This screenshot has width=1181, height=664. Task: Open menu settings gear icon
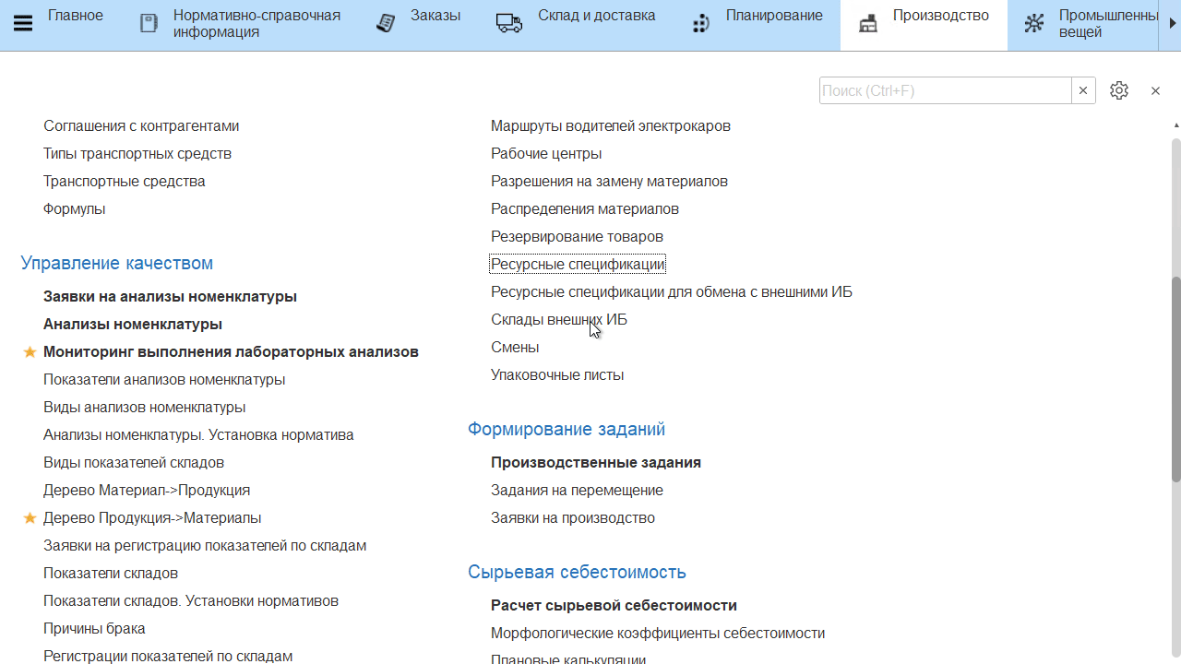tap(1119, 90)
